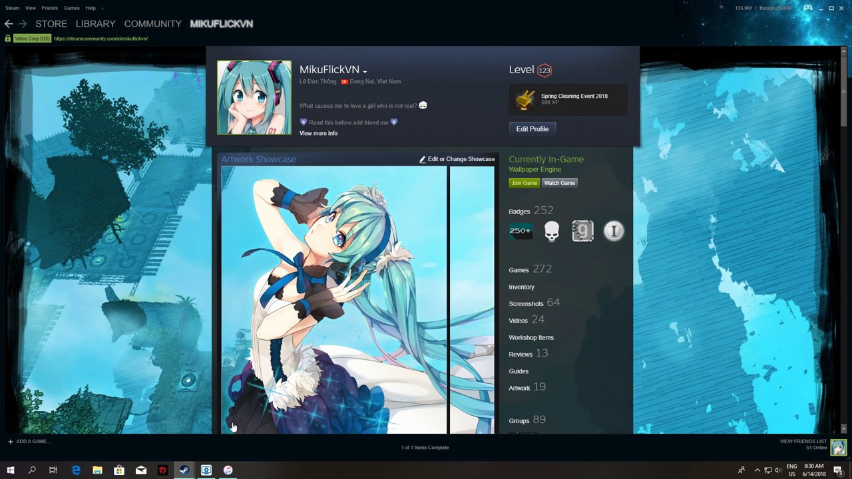Click the green padlock security icon
The height and width of the screenshot is (479, 852).
pos(8,39)
